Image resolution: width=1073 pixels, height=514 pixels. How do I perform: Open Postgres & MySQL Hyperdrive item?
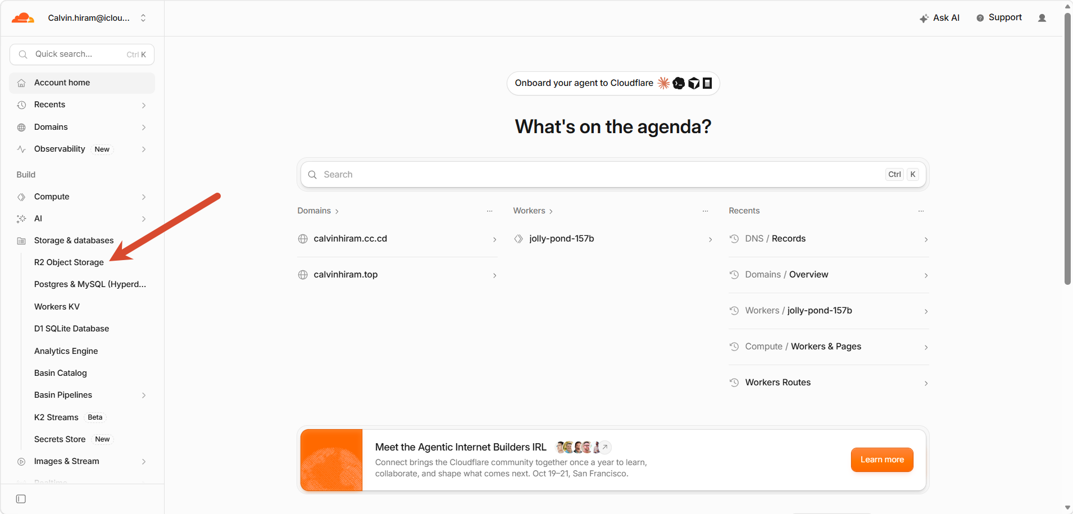click(90, 284)
